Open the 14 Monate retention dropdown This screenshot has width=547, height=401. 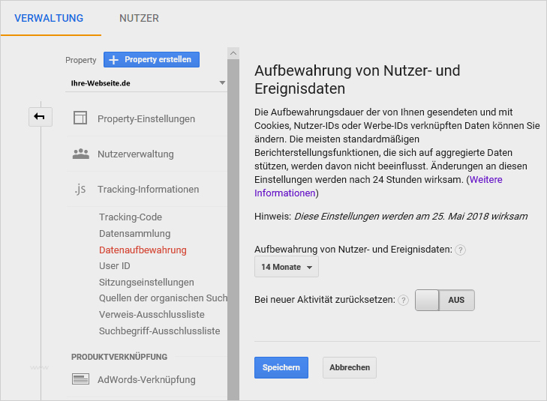tap(287, 267)
